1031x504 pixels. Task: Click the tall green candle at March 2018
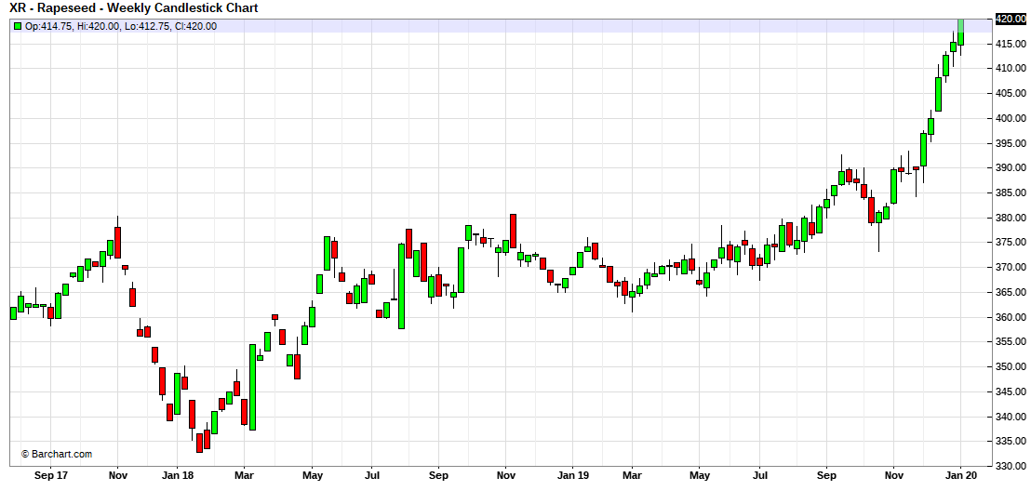pos(252,387)
